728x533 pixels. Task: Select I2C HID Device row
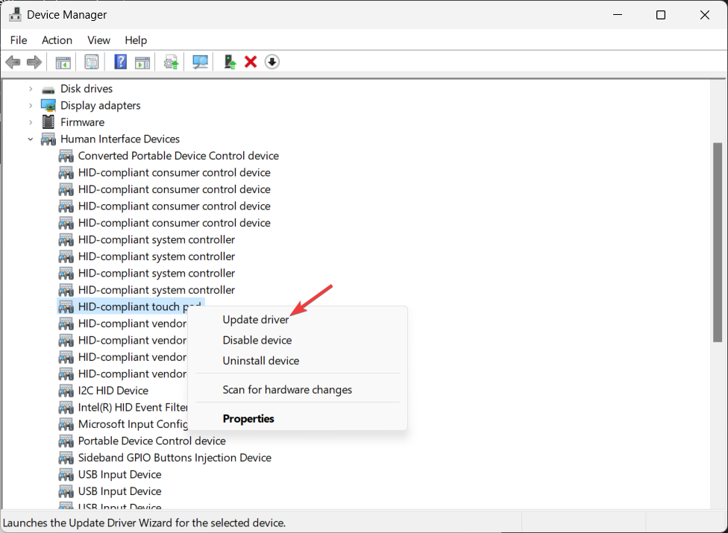[x=113, y=391]
